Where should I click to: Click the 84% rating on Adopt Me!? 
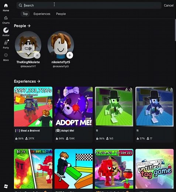[60, 138]
